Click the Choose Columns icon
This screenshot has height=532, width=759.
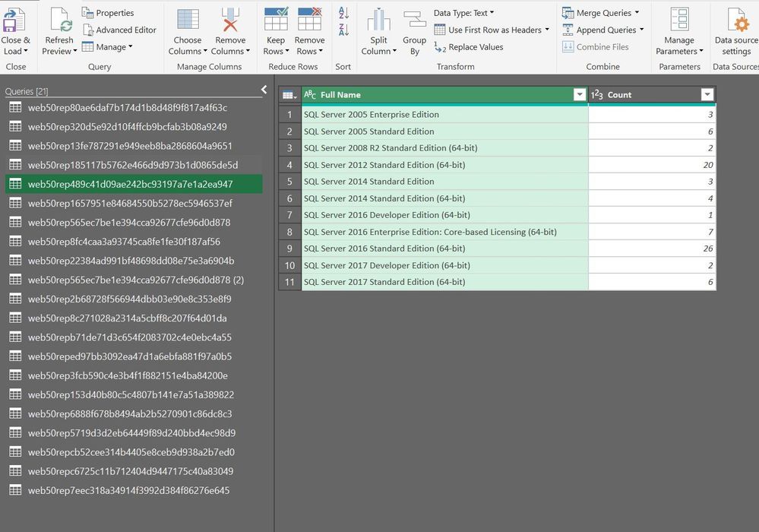(188, 21)
